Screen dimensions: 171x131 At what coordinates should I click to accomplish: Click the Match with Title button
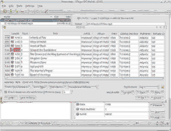tap(157, 92)
